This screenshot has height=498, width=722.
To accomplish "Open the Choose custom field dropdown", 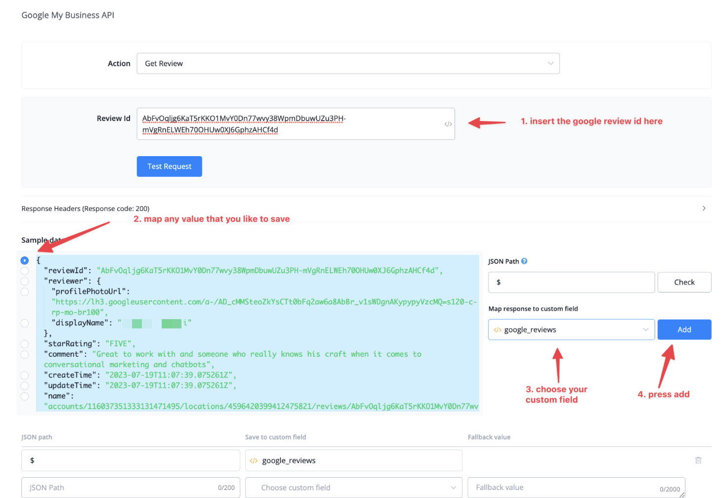I will click(354, 488).
